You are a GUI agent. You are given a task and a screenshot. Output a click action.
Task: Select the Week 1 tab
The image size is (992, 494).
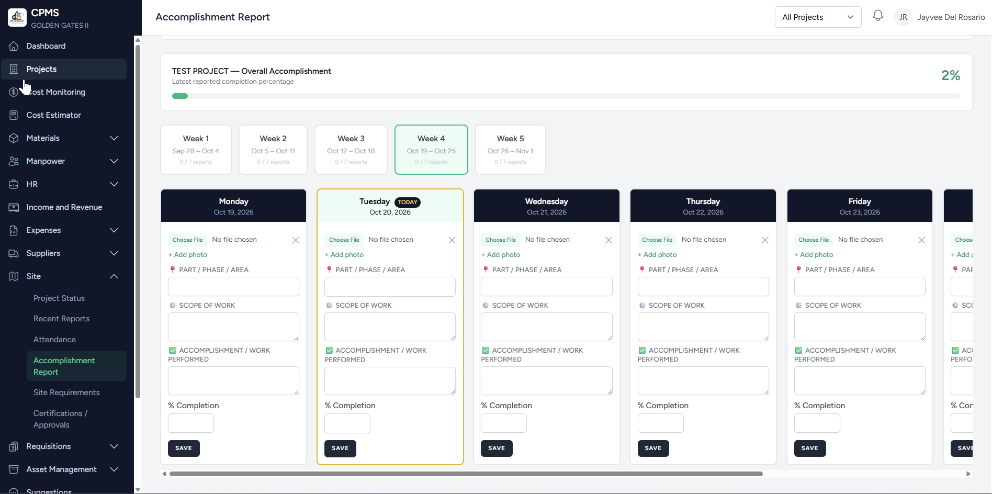click(196, 150)
